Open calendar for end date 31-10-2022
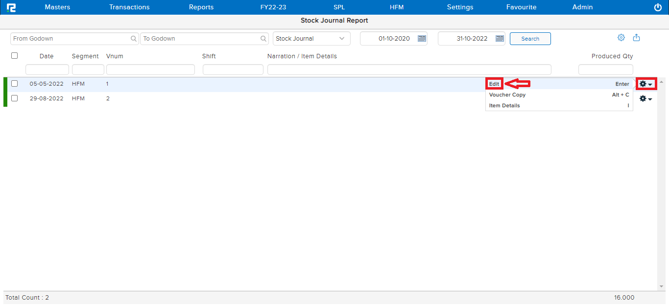This screenshot has height=306, width=669. click(x=500, y=39)
